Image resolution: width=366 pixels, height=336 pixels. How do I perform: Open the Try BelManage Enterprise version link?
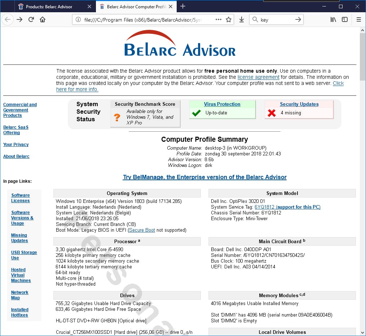pyautogui.click(x=205, y=177)
